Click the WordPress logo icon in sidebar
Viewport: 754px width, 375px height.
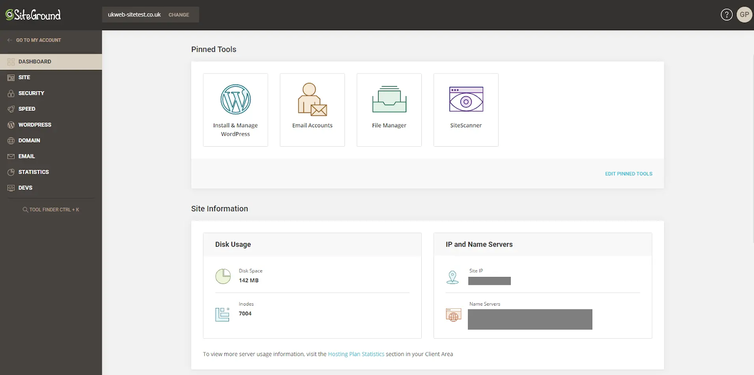(x=11, y=125)
